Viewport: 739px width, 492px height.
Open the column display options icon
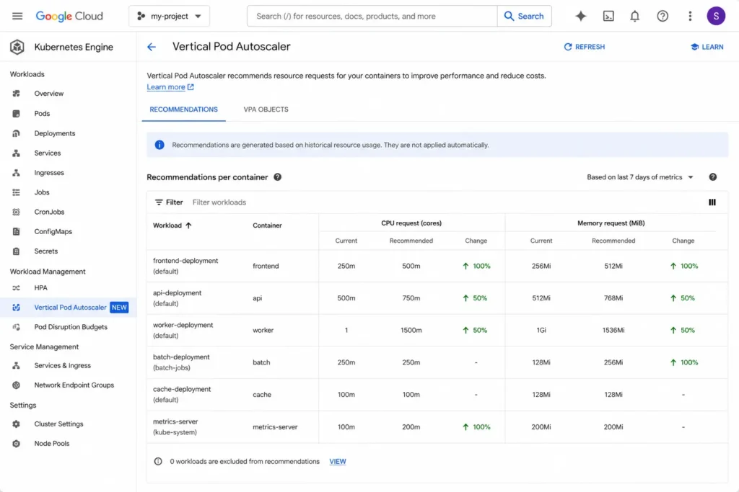[x=712, y=202]
